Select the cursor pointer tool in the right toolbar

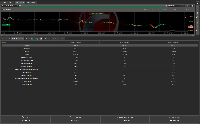[197, 3]
